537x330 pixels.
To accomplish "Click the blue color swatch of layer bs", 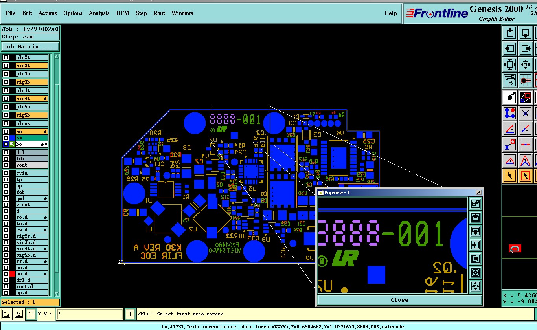I will coord(12,138).
